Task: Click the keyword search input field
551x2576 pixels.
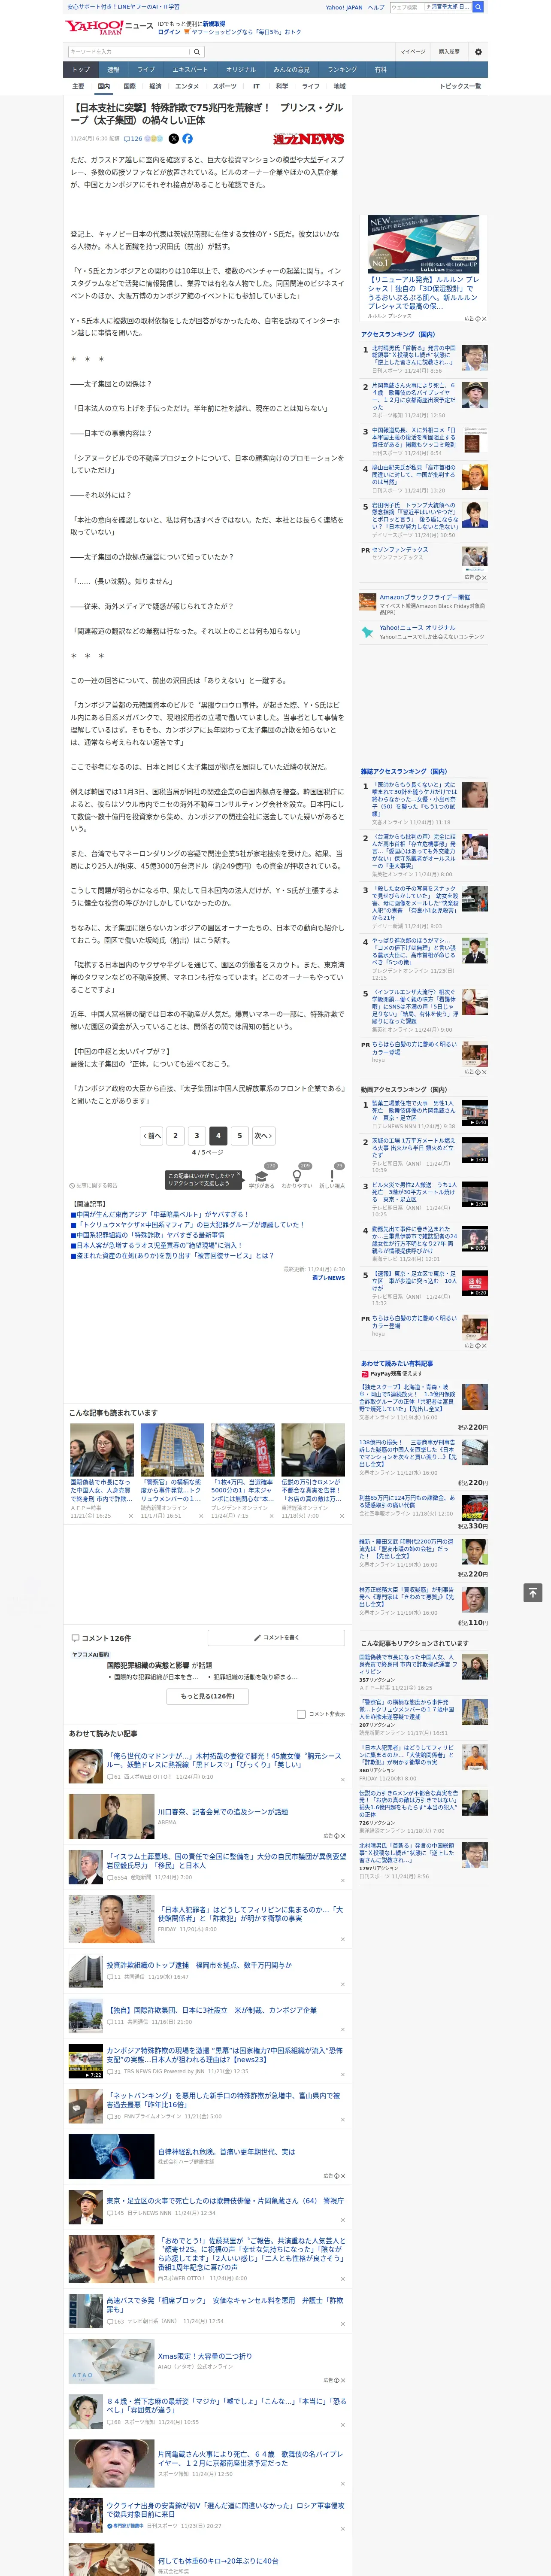Action: (129, 52)
